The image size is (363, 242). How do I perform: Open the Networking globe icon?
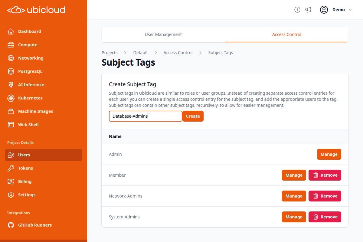pos(11,58)
